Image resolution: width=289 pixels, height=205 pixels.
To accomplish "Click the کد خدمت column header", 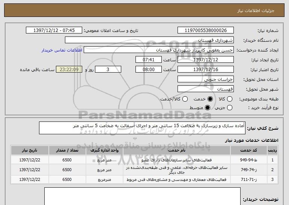I will click(x=248, y=150).
